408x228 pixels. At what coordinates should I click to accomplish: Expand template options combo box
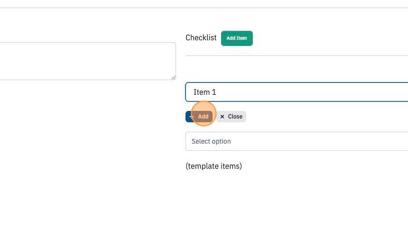(x=297, y=141)
